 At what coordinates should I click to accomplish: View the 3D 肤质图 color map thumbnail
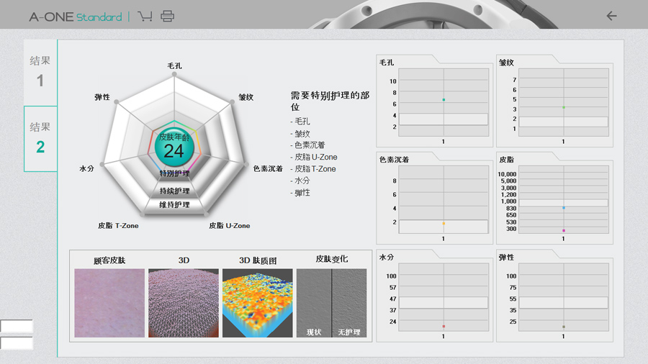258,303
